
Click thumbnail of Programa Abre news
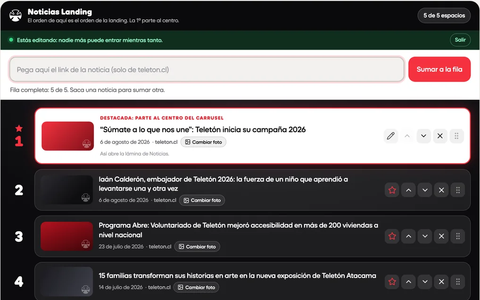(67, 236)
